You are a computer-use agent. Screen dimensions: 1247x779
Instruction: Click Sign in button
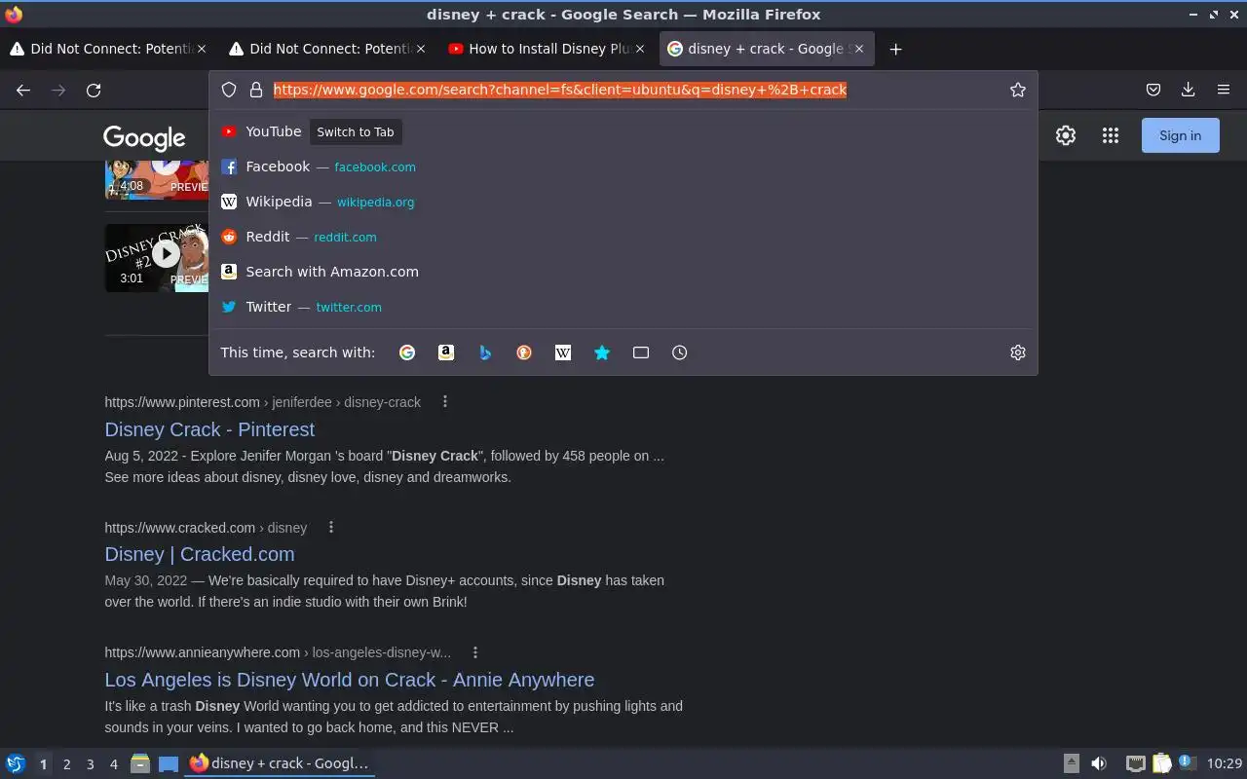1180,135
